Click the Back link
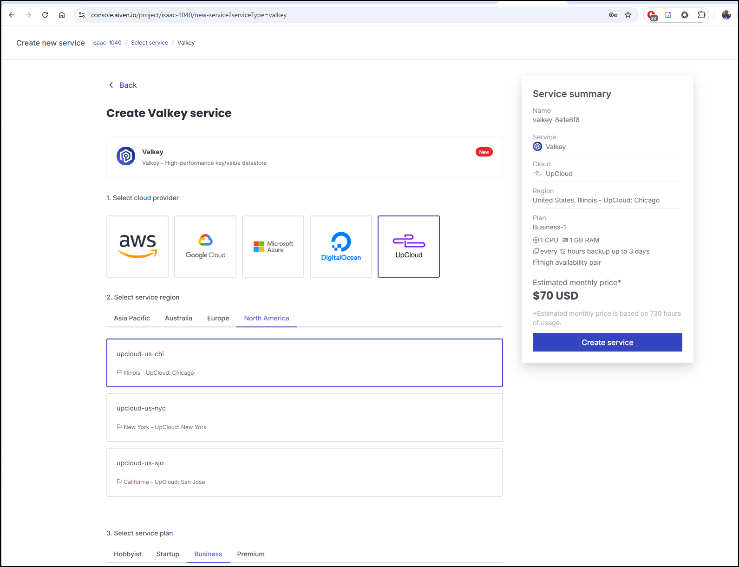This screenshot has width=739, height=567. pos(128,85)
